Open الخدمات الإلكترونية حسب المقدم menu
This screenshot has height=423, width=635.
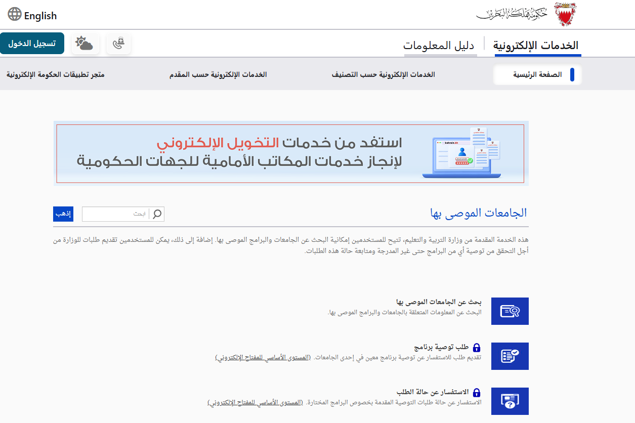(x=218, y=74)
